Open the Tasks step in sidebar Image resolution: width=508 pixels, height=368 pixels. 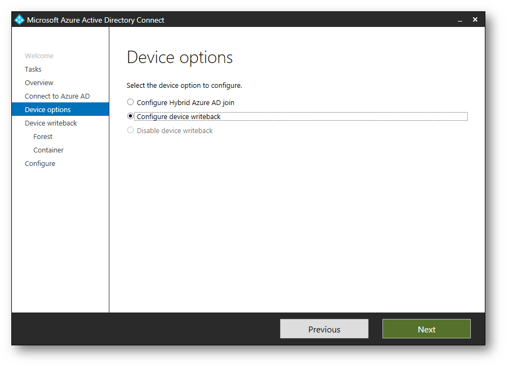[33, 70]
